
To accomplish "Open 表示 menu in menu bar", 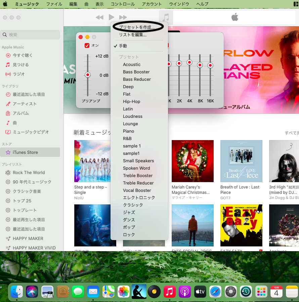I will (99, 4).
